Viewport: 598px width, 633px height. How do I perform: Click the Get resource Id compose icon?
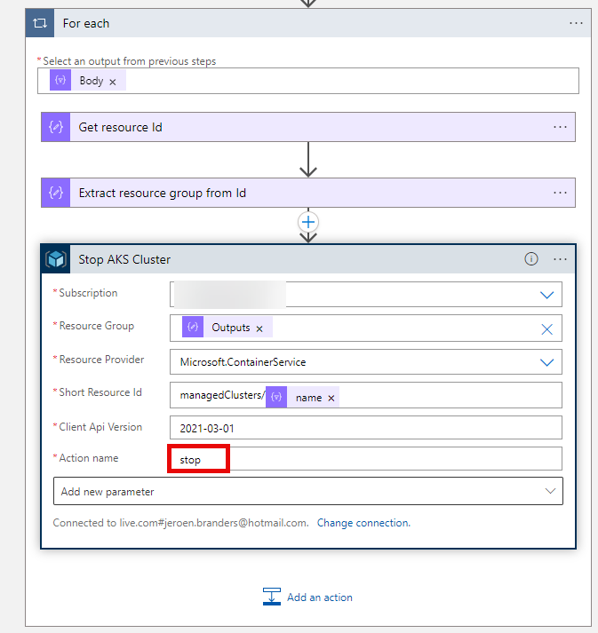[56, 127]
